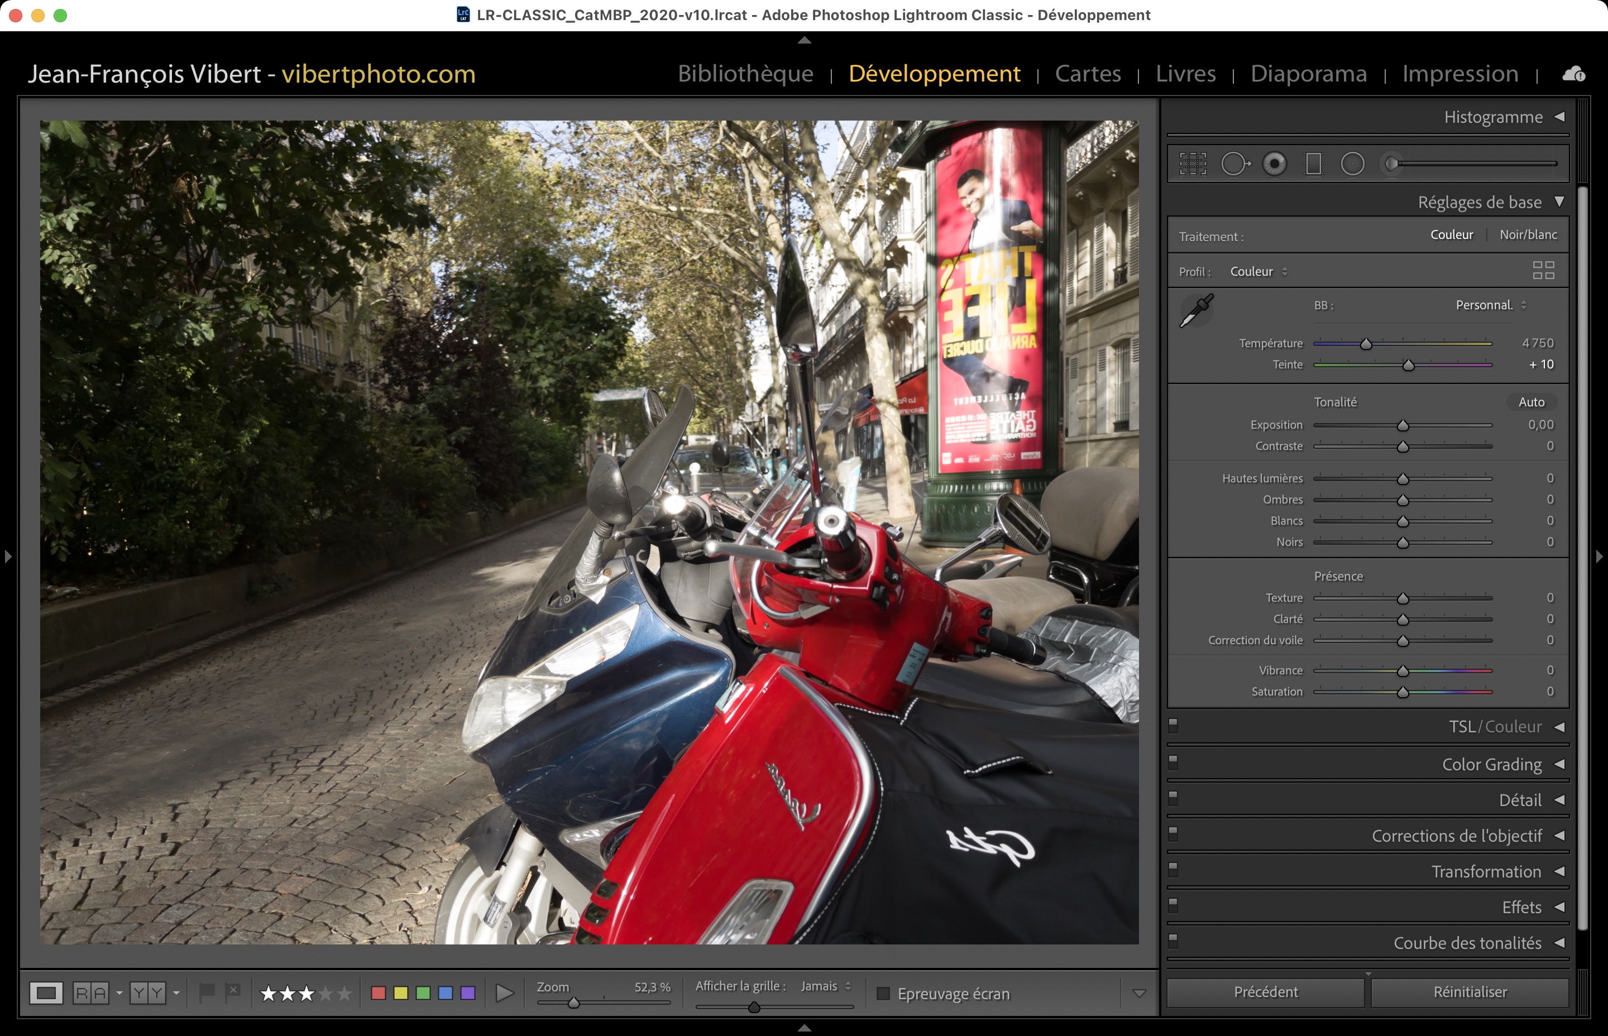Apply the red color label swatch
The image size is (1608, 1036).
click(x=378, y=993)
